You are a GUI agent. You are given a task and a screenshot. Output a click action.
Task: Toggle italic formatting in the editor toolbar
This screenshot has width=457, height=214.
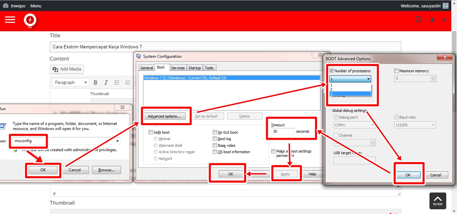[x=106, y=83]
